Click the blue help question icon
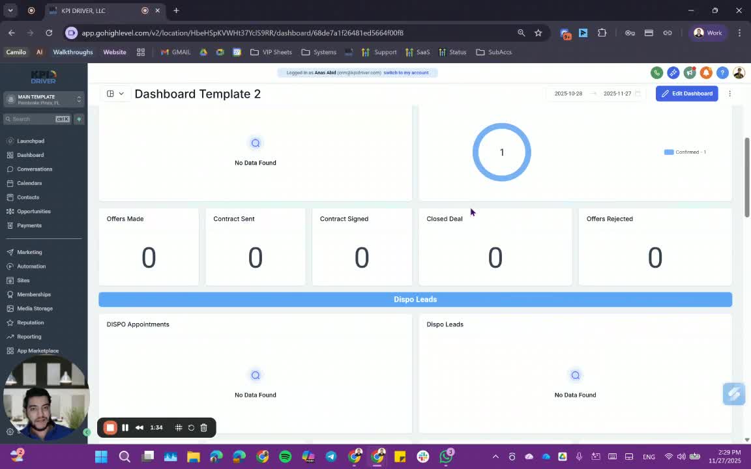Image resolution: width=751 pixels, height=469 pixels. pyautogui.click(x=722, y=73)
